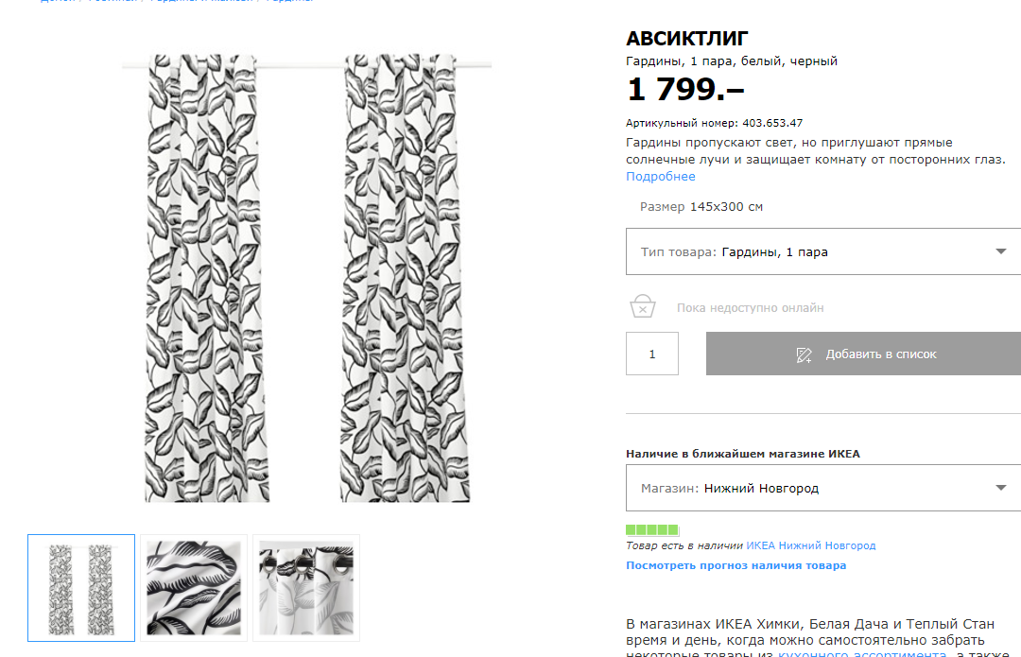Click the article number 403.653.47
Screen dimensions: 1021x657
pyautogui.click(x=772, y=123)
